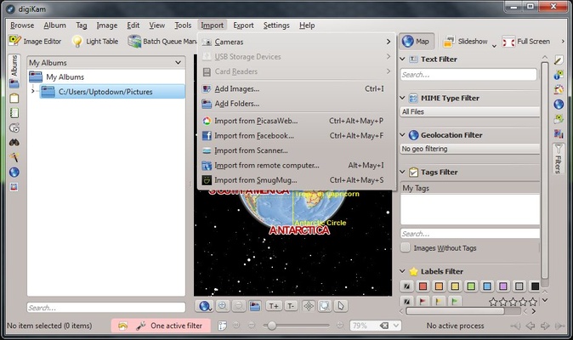Select the region zoom selection icon

[x=324, y=306]
